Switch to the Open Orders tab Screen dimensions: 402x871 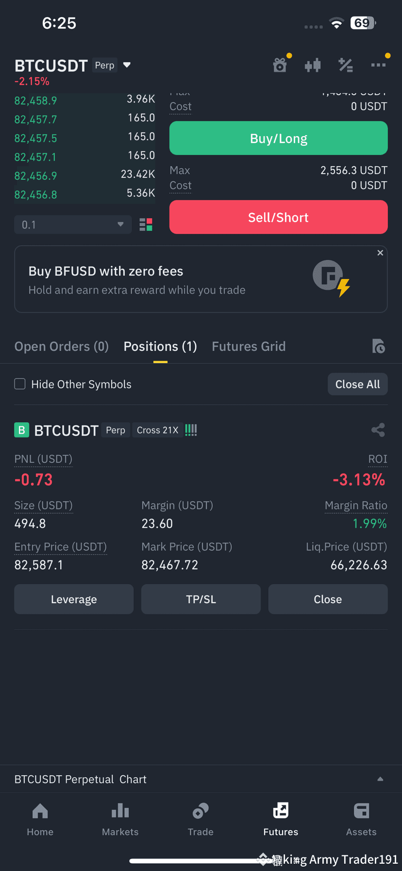pyautogui.click(x=62, y=346)
